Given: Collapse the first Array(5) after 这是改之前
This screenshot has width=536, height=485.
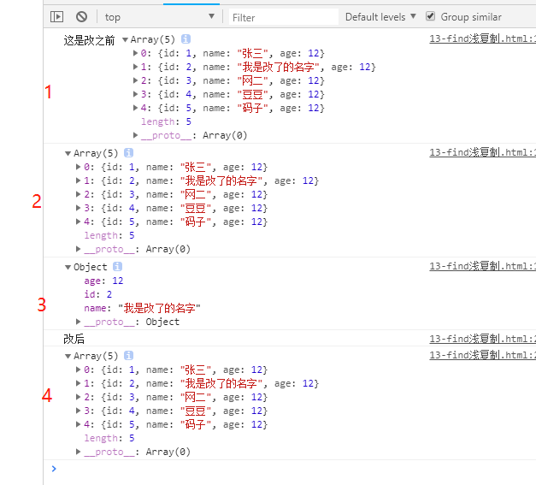Looking at the screenshot, I should tap(125, 40).
